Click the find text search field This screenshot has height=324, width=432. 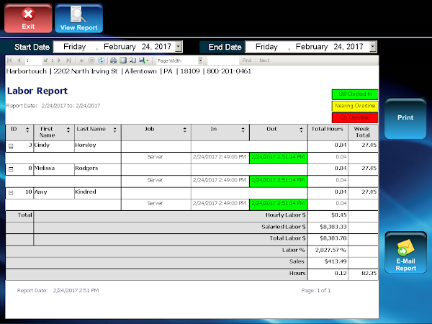(223, 60)
